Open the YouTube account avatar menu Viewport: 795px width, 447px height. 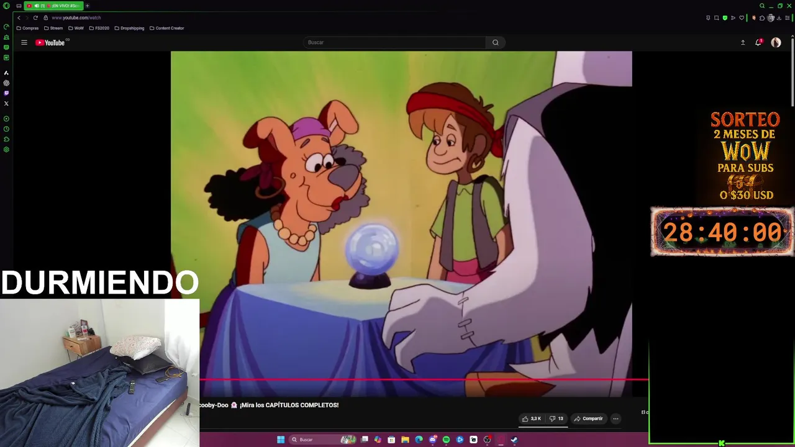776,42
